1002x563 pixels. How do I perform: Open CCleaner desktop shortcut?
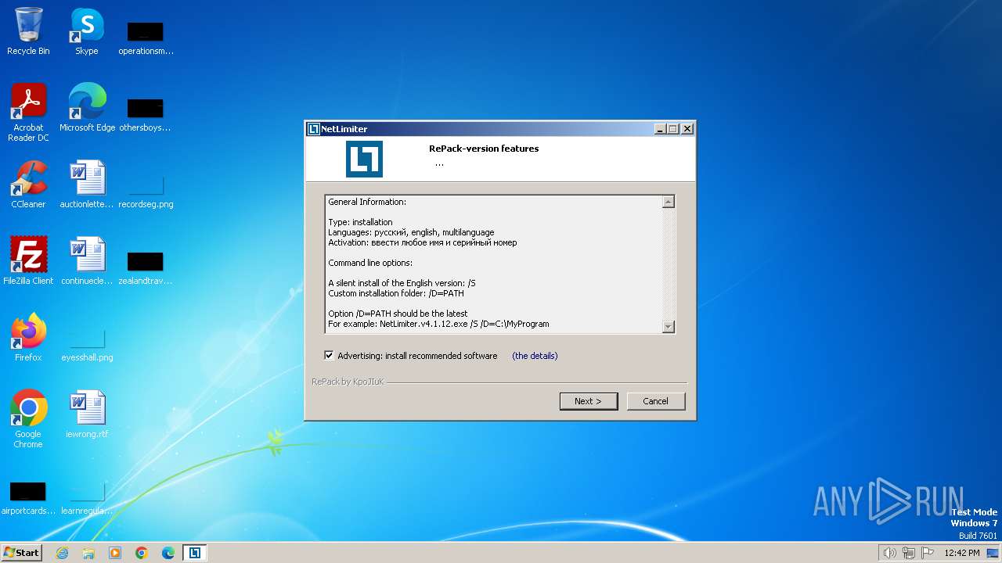coord(28,185)
